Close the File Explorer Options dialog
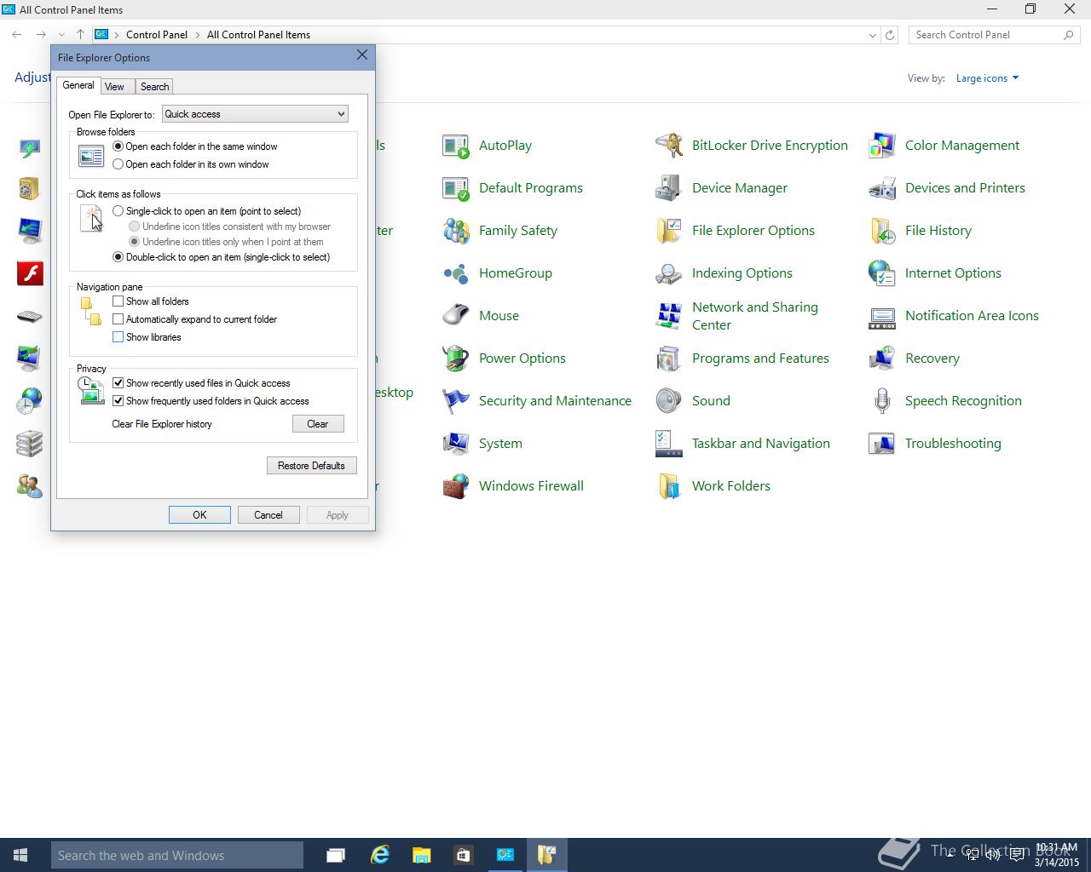Viewport: 1091px width, 872px height. [362, 55]
